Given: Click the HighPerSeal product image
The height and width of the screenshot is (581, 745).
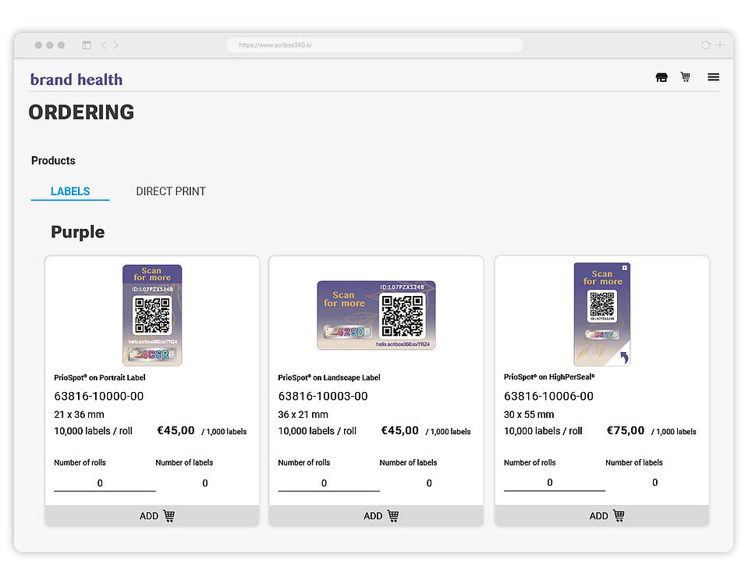Looking at the screenshot, I should (x=601, y=314).
